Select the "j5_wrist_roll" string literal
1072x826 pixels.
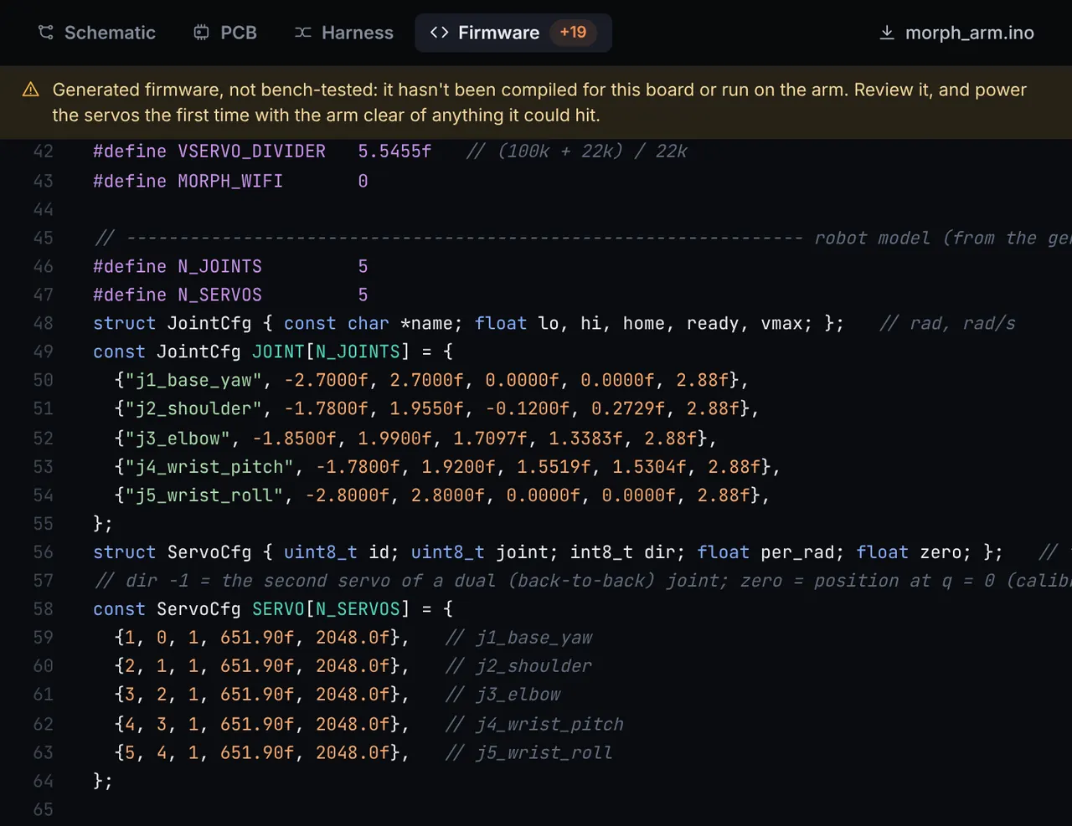pyautogui.click(x=204, y=495)
